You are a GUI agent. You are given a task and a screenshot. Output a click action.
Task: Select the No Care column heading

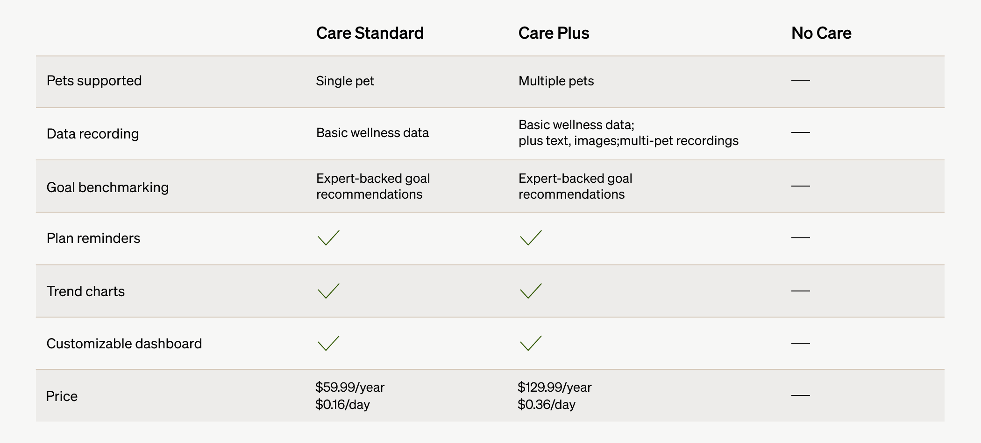(x=821, y=33)
